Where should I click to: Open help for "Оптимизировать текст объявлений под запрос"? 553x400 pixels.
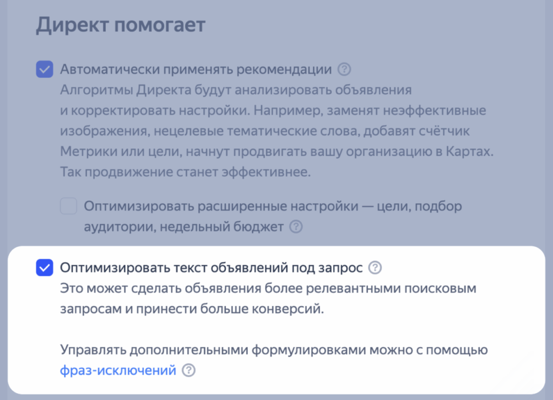tap(375, 267)
